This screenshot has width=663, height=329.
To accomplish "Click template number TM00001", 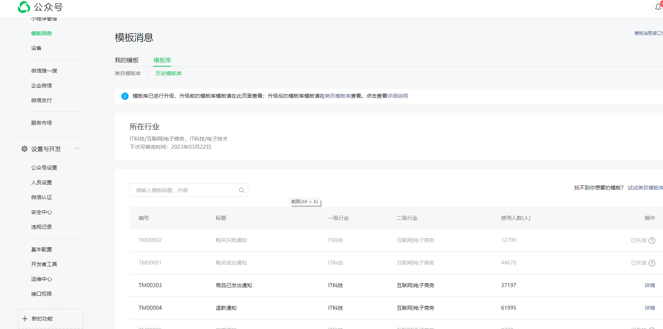I will pos(150,263).
